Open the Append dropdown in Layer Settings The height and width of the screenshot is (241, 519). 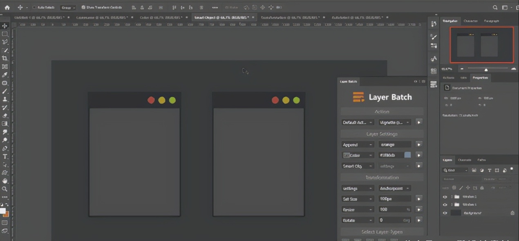click(358, 145)
